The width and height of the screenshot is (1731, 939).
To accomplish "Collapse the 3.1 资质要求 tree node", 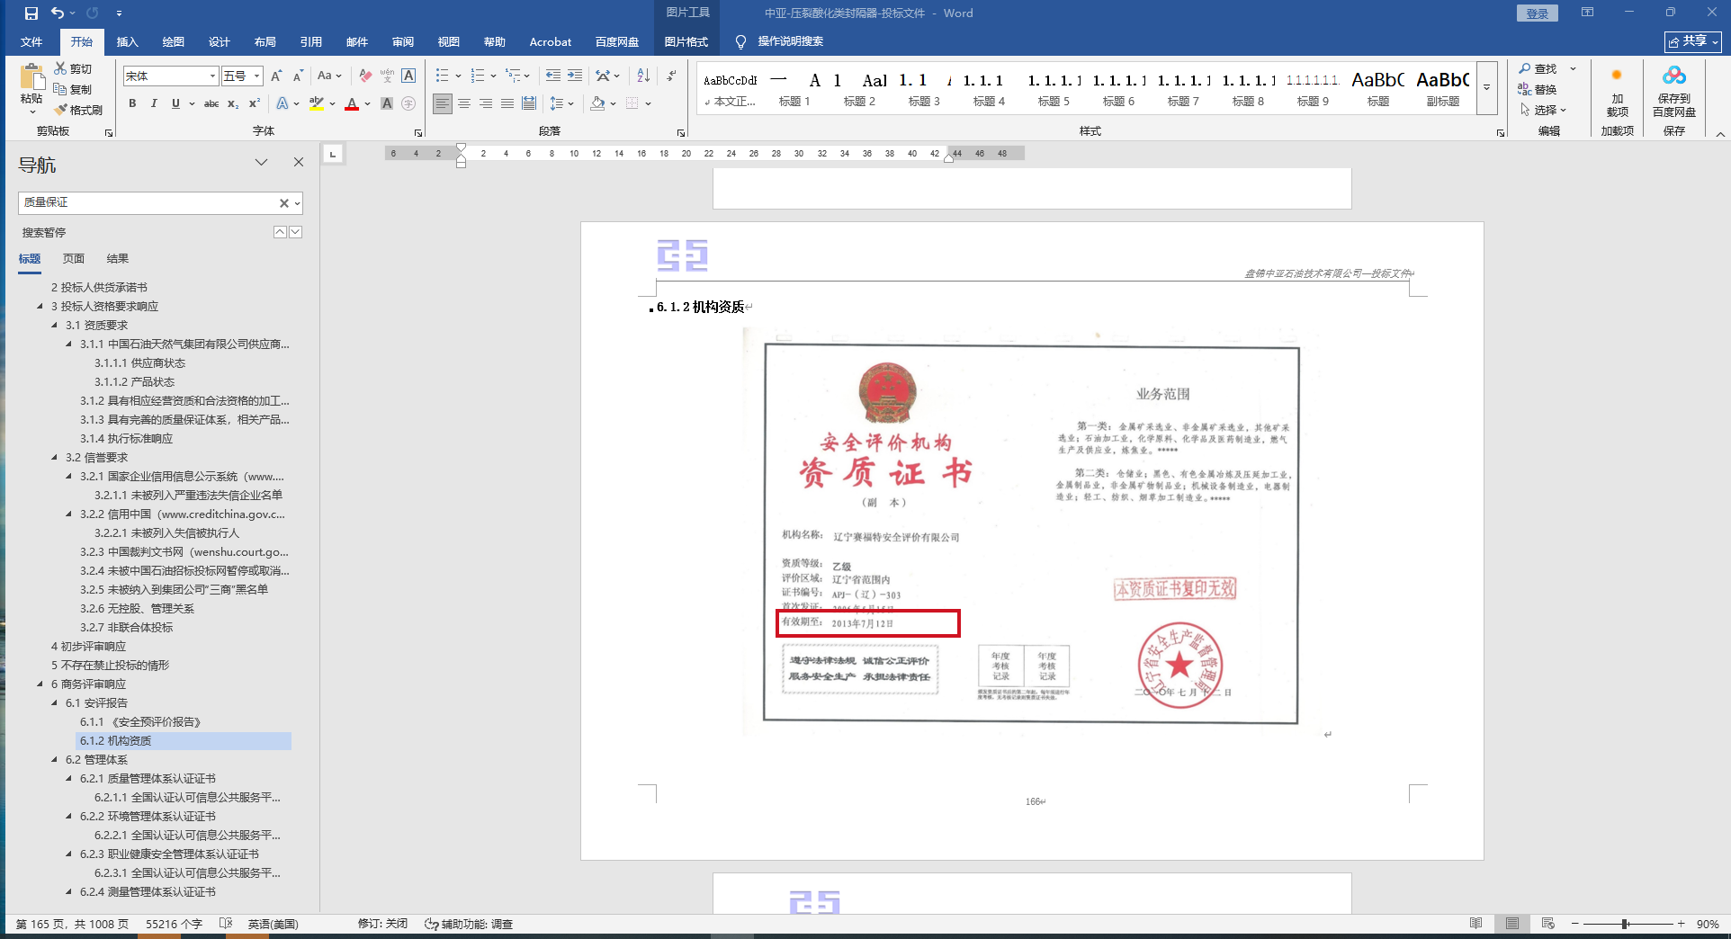I will [54, 326].
